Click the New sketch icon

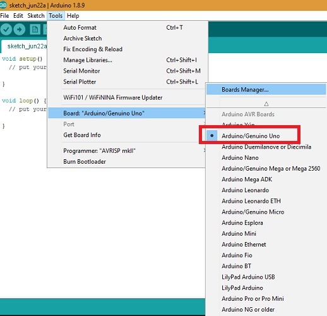[x=35, y=30]
